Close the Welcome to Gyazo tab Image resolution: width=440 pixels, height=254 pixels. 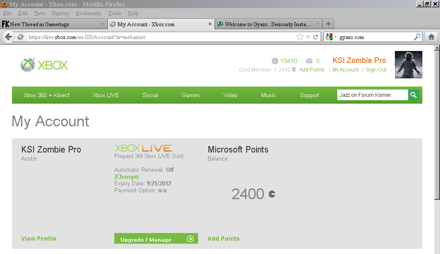pos(318,24)
